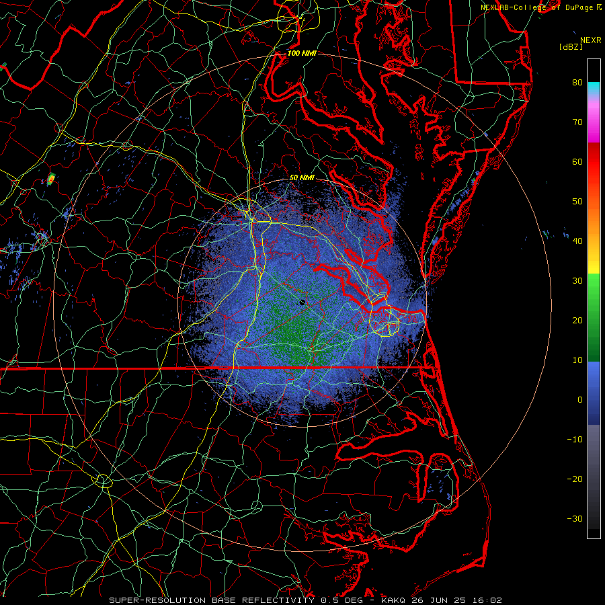Screen dimensions: 605x605
Task: Click the -30 value on dBZ scale
Action: [x=575, y=518]
